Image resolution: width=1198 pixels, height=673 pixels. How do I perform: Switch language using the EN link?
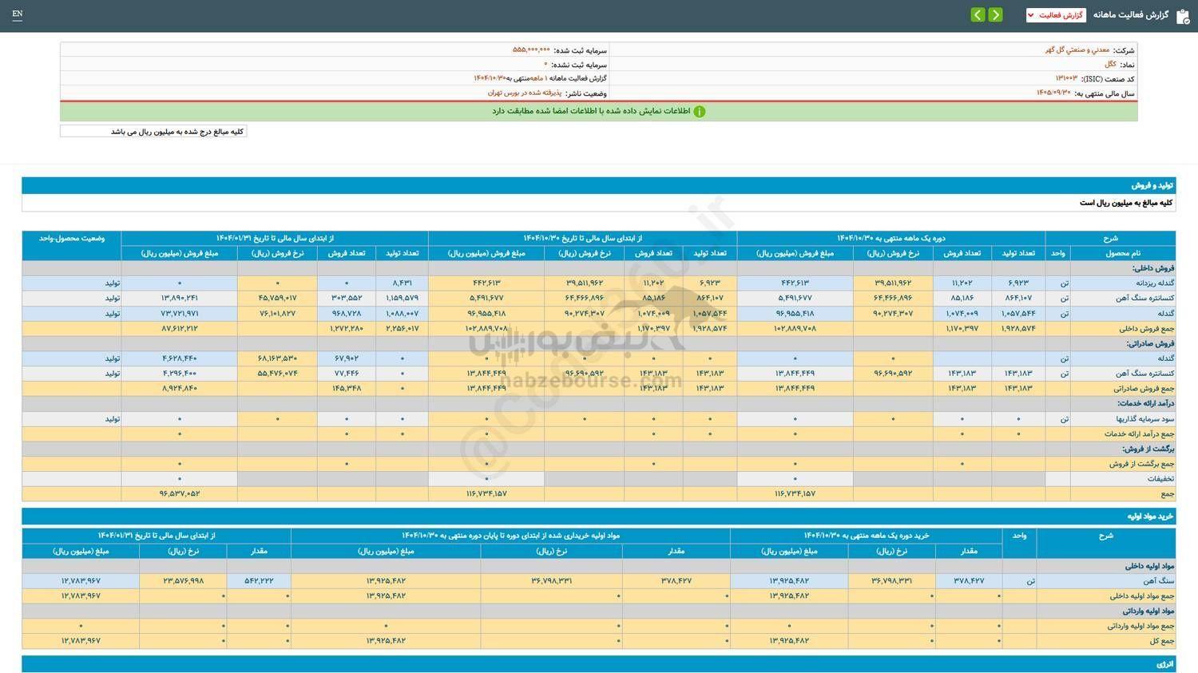(x=18, y=14)
